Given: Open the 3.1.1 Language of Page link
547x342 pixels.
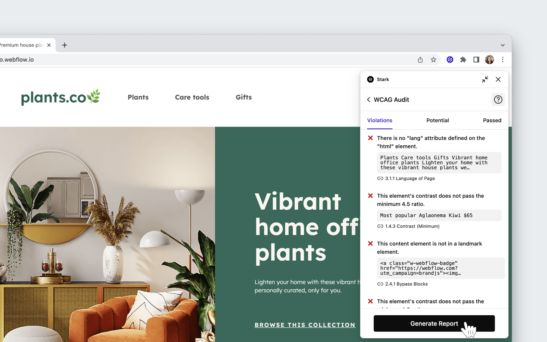Looking at the screenshot, I should pos(410,179).
